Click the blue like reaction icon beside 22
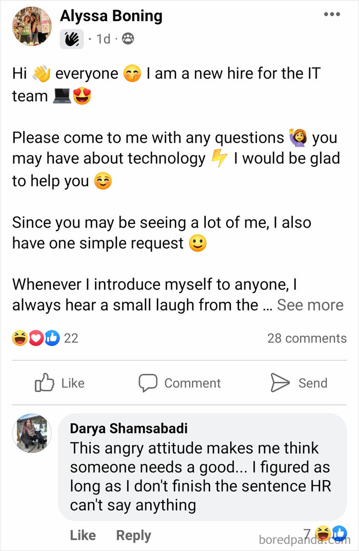 point(52,338)
